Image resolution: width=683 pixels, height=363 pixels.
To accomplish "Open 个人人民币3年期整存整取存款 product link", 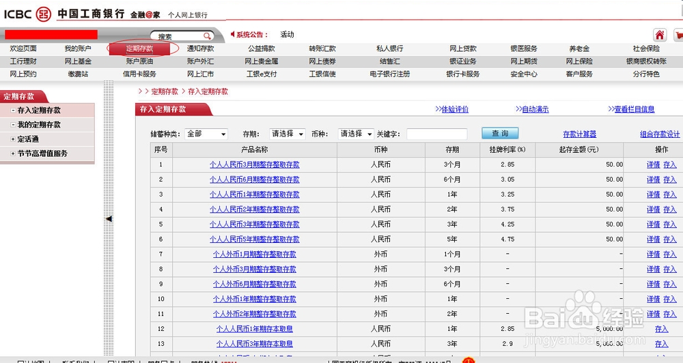I will click(x=254, y=224).
